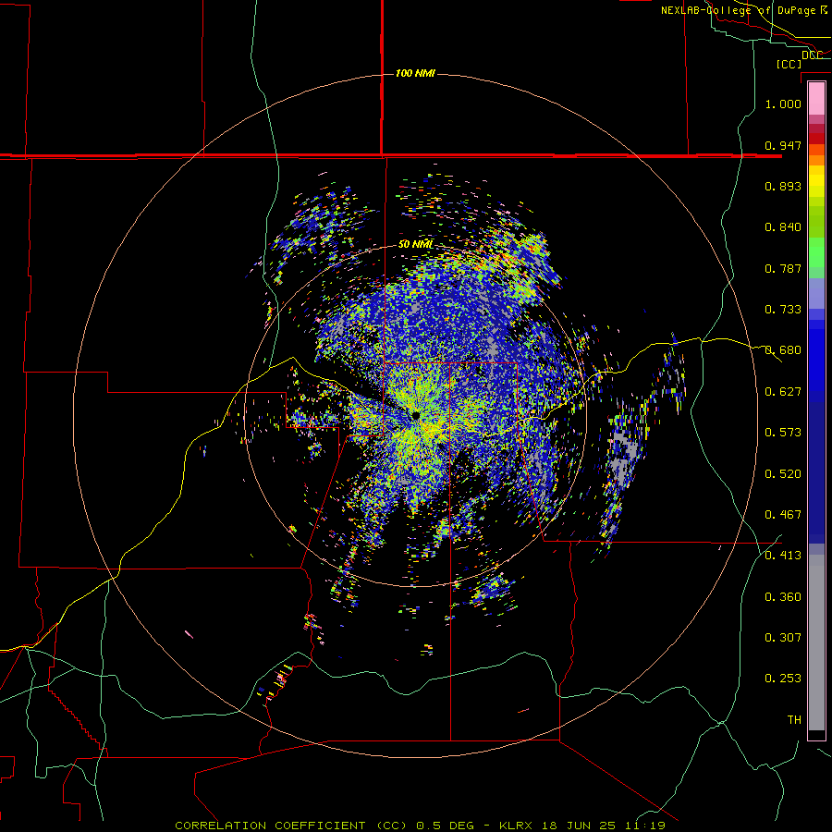Click the 18 JUN 25 11:19 timestamp
This screenshot has height=832, width=832.
[604, 826]
